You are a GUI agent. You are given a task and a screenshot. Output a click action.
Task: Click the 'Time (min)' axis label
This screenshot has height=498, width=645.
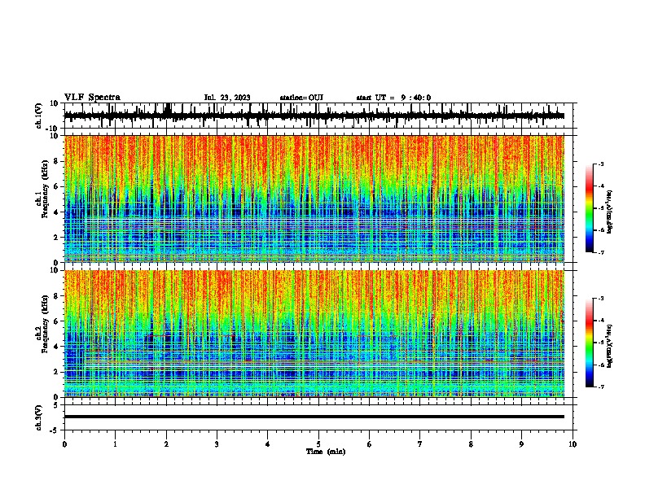pos(326,452)
